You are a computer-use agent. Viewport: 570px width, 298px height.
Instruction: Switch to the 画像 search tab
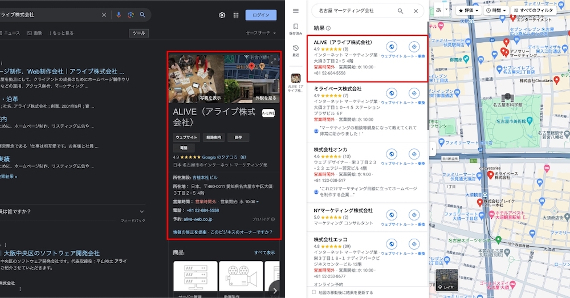tap(35, 32)
